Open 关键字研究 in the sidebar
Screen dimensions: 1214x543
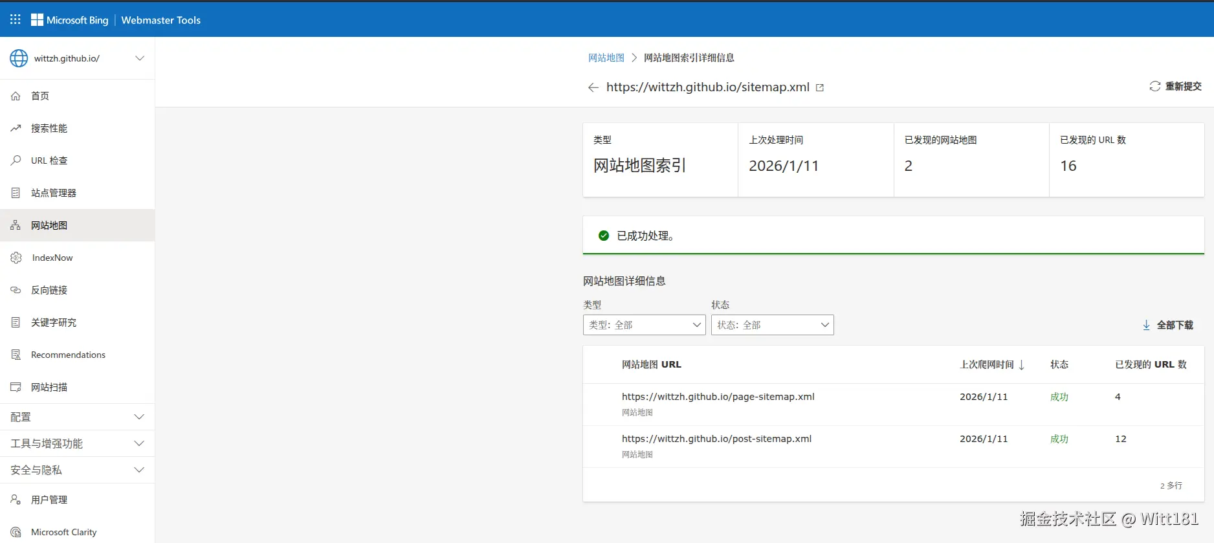[78, 322]
